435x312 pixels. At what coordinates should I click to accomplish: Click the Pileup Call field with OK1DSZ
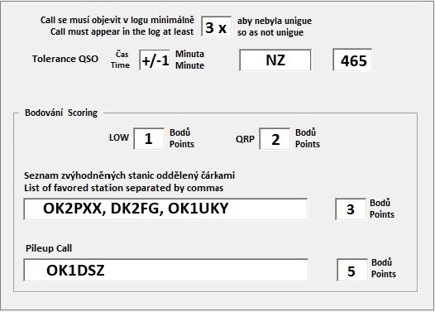point(166,270)
